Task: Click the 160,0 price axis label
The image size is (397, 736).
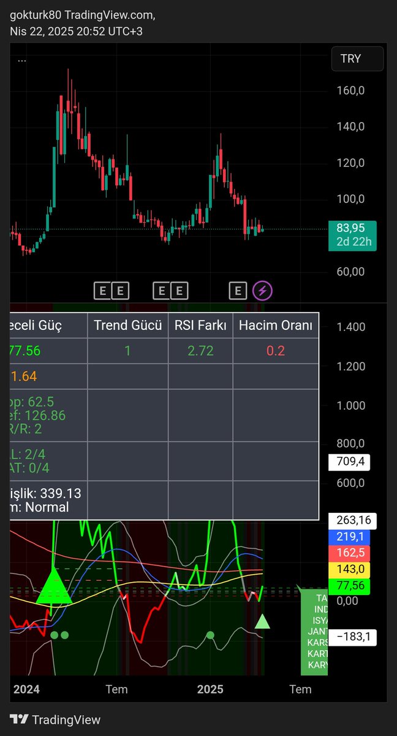Action: (x=350, y=90)
